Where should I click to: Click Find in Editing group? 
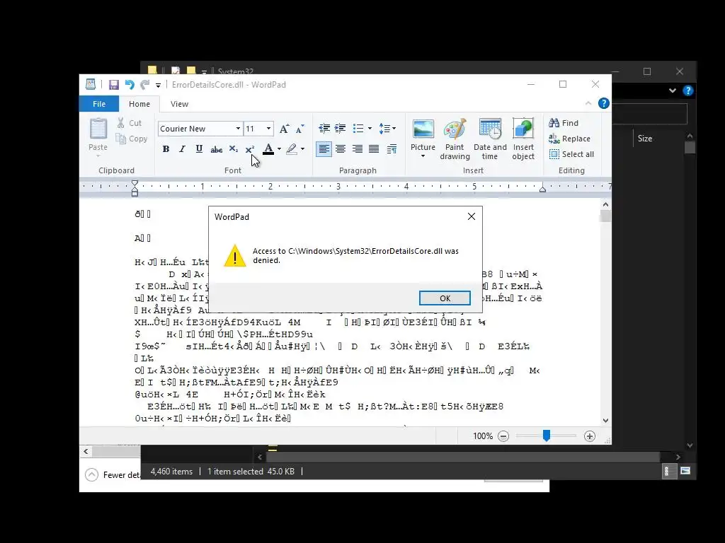(564, 123)
